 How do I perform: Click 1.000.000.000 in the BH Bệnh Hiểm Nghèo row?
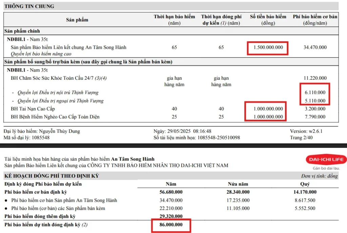[x=268, y=117]
